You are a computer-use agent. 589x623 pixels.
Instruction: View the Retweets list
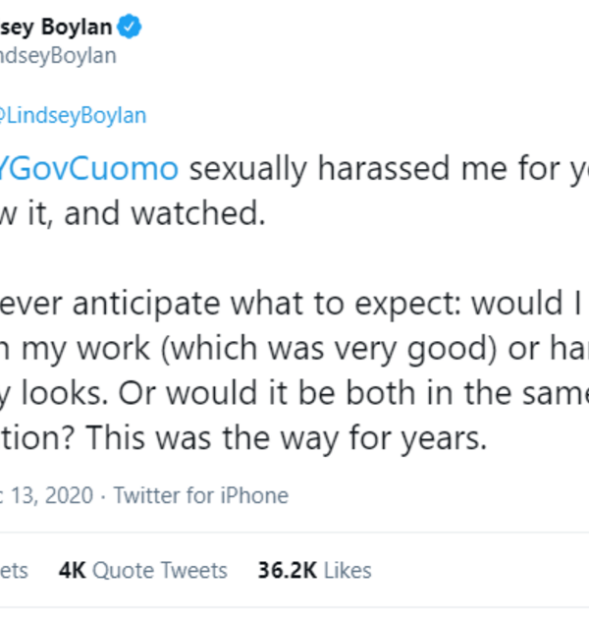pos(15,570)
